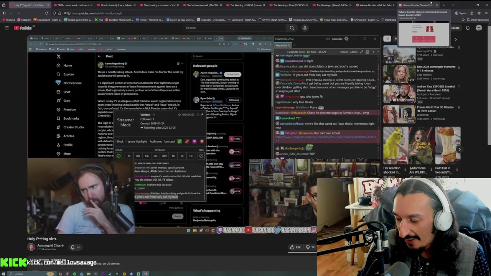Open the Kick bookmark in bookmarks bar
The height and width of the screenshot is (276, 491).
click(99, 20)
